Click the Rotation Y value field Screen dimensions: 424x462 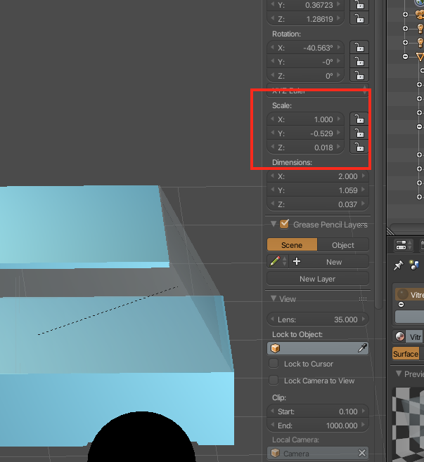coord(305,62)
